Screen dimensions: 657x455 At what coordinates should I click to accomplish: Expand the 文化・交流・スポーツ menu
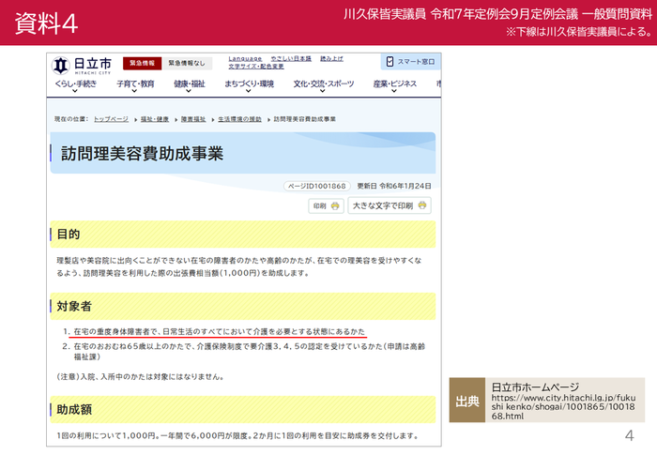(x=323, y=85)
